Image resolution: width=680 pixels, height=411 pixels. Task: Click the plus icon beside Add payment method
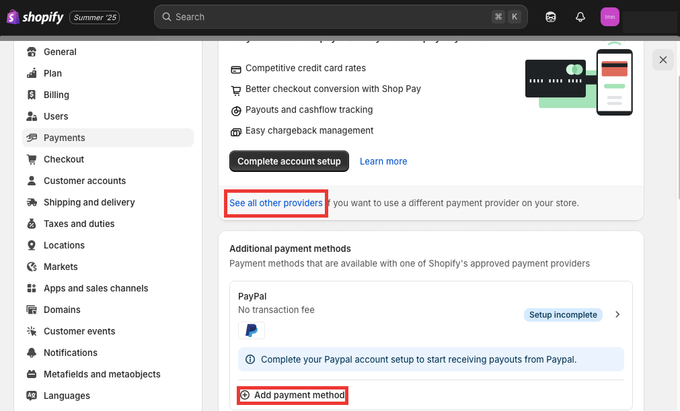[x=245, y=395]
